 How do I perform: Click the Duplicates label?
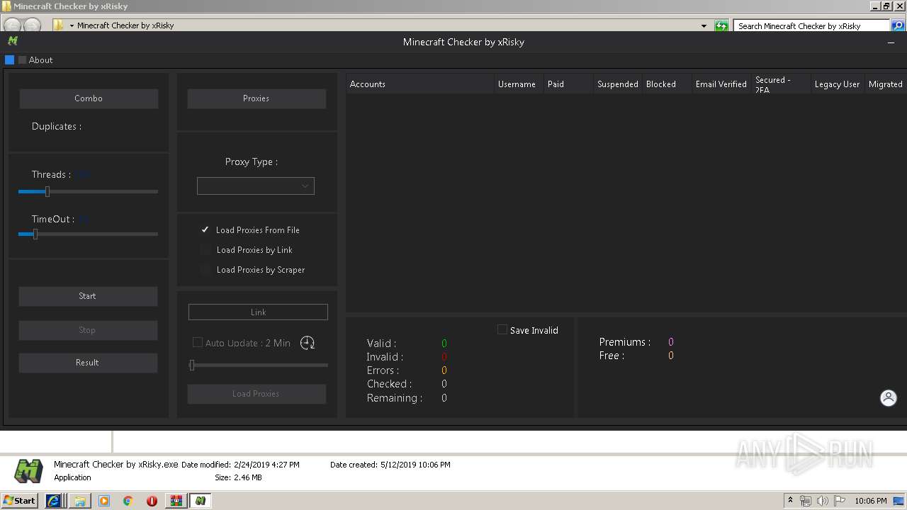57,127
